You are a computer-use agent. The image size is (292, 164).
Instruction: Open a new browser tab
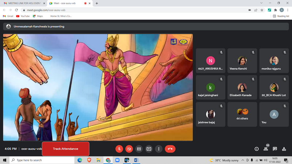[97, 3]
